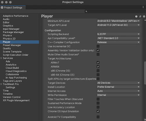Viewport: 146px width, 121px height.
Task: Disable Chrome OS Input Emulation checkbox
Action: click(98, 111)
